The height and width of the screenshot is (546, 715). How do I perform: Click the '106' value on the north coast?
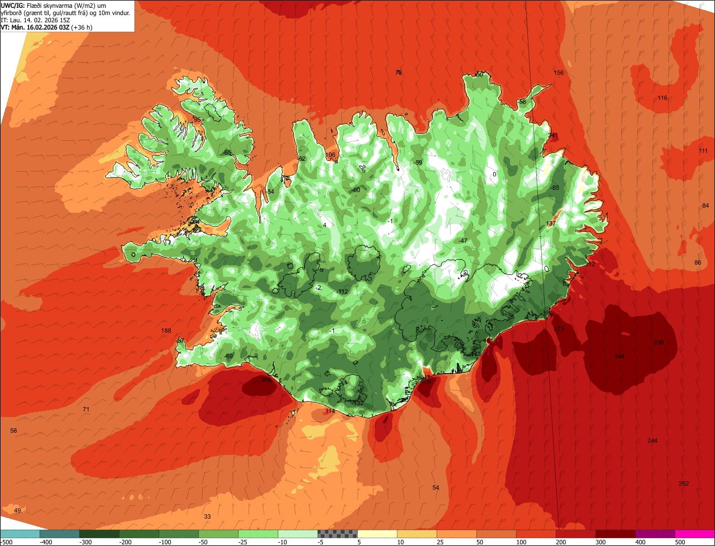point(330,155)
